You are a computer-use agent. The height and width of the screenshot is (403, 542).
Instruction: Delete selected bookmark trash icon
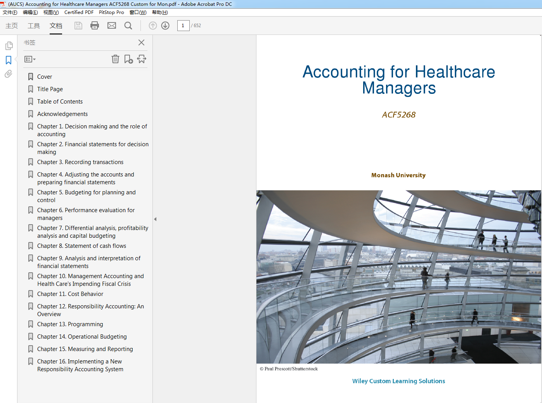click(115, 59)
